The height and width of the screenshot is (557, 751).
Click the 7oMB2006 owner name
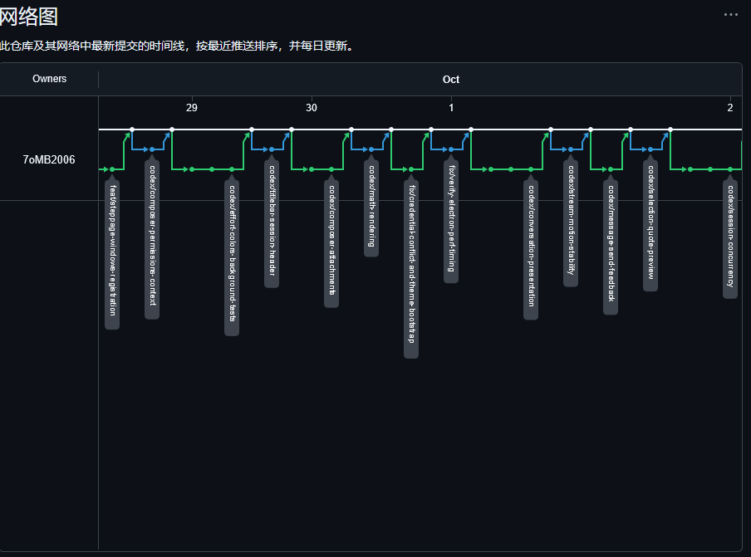click(49, 160)
